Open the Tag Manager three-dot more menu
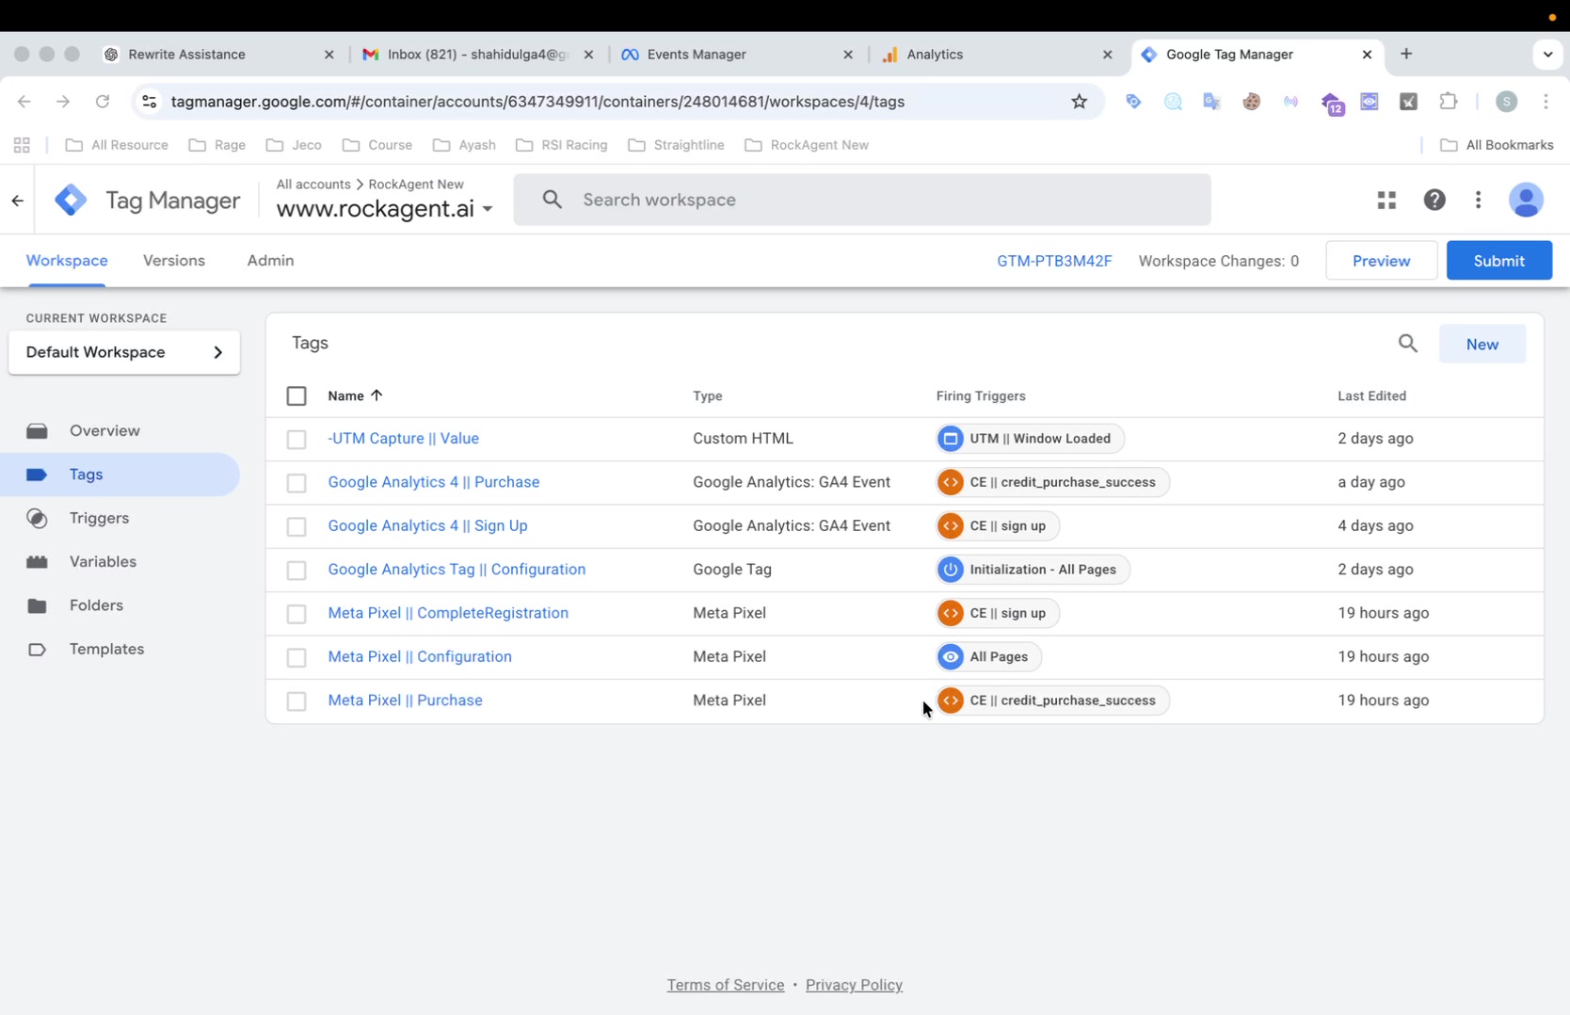 coord(1478,200)
